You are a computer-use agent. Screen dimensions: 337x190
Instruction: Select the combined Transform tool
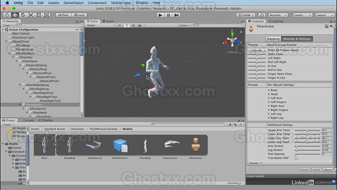(x=47, y=15)
